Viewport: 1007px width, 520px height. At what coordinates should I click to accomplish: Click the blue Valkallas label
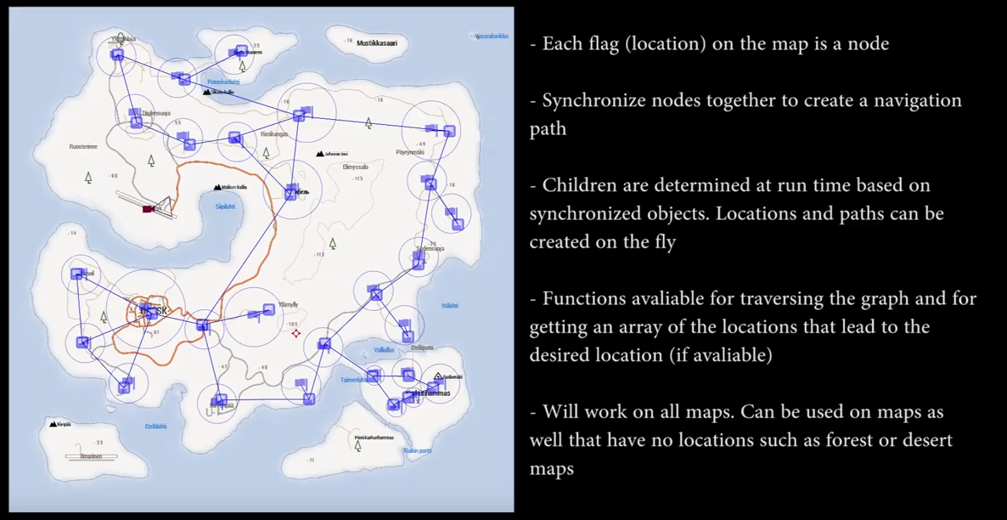point(384,350)
